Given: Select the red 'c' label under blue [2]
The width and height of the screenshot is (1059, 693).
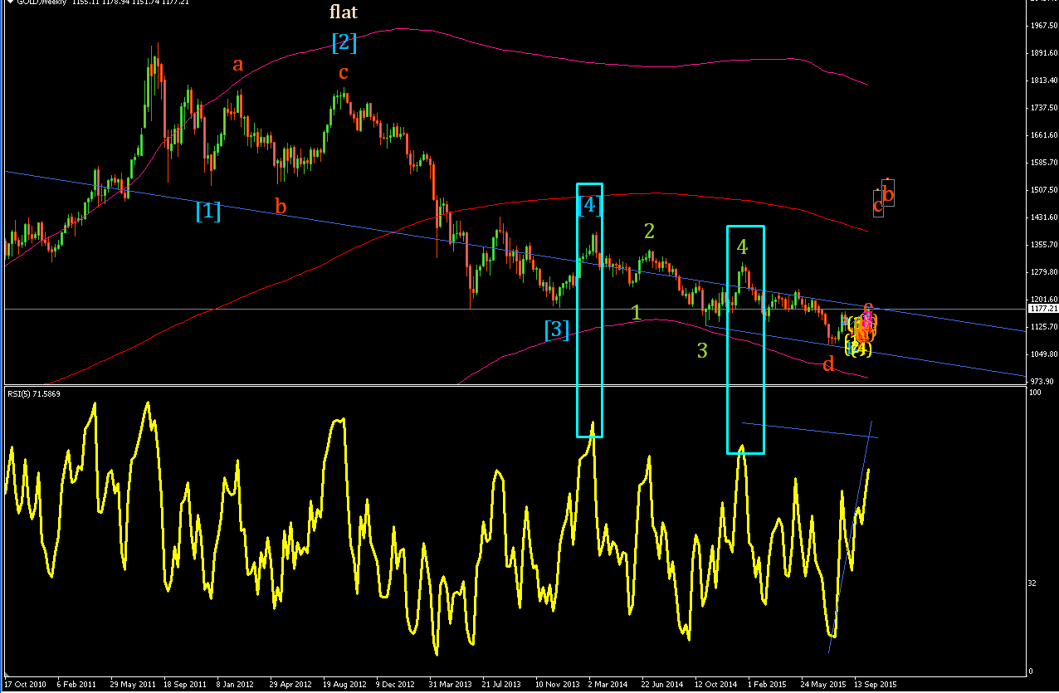Looking at the screenshot, I should [x=343, y=73].
